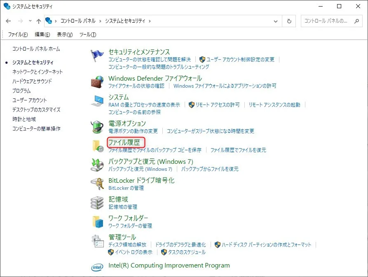Screen dimensions: 368x277
Task: Select ネットワークとインターネット in the sidebar
Action: tap(38, 72)
